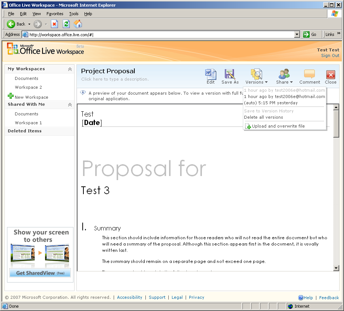Open Deleted Items

pyautogui.click(x=25, y=131)
